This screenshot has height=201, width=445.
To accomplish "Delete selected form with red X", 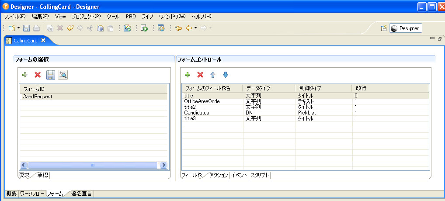I will (38, 75).
